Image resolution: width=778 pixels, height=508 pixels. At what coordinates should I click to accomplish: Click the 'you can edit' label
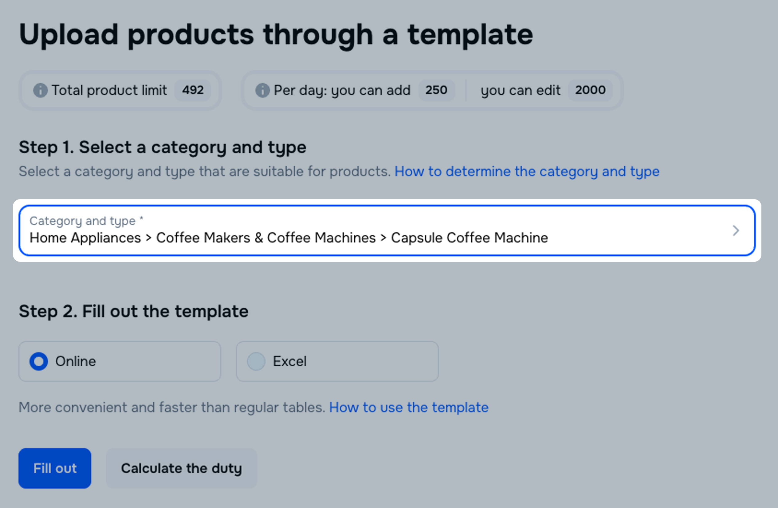520,90
